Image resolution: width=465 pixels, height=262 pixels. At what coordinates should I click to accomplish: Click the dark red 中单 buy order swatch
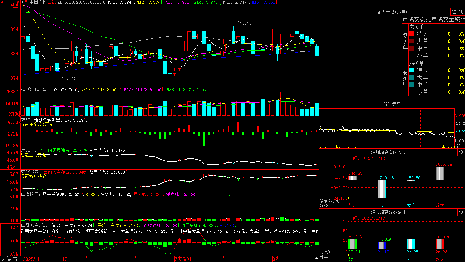[x=412, y=48]
